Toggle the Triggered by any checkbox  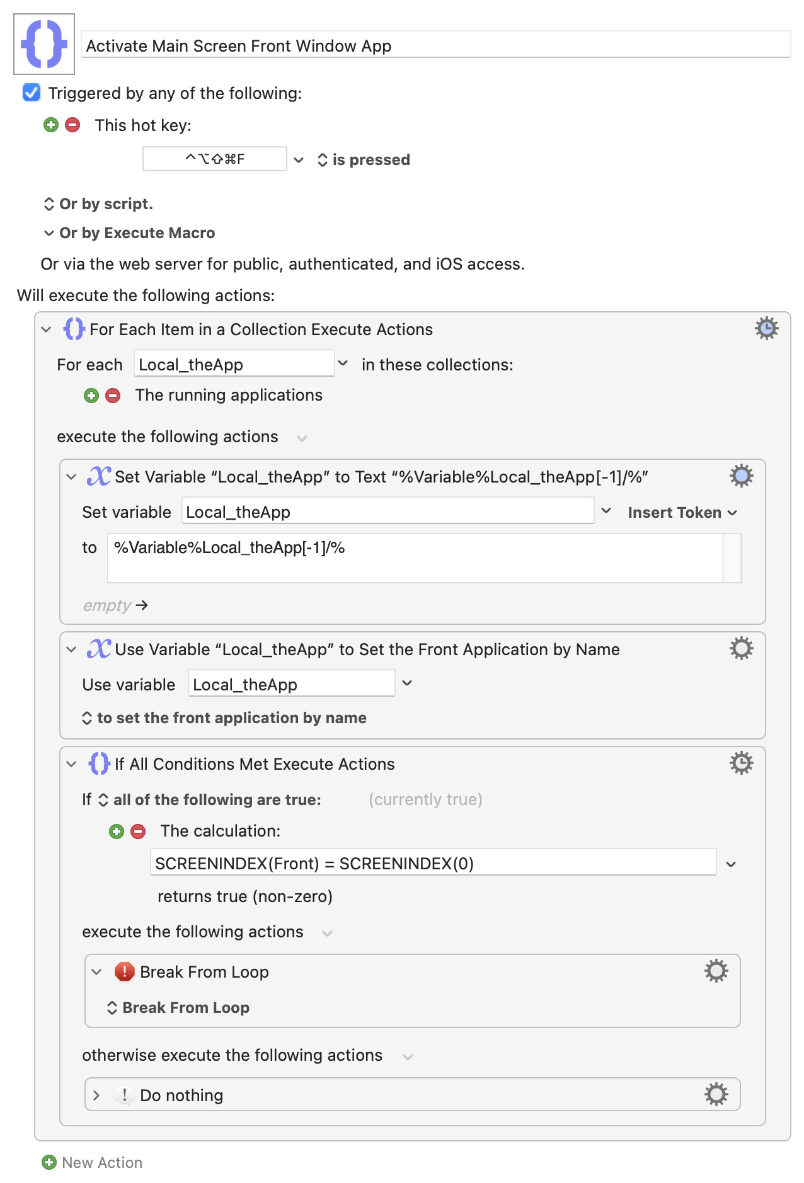(32, 93)
